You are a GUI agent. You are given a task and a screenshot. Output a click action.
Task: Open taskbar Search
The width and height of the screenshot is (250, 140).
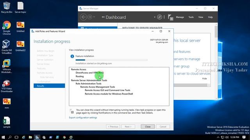pos(10,137)
